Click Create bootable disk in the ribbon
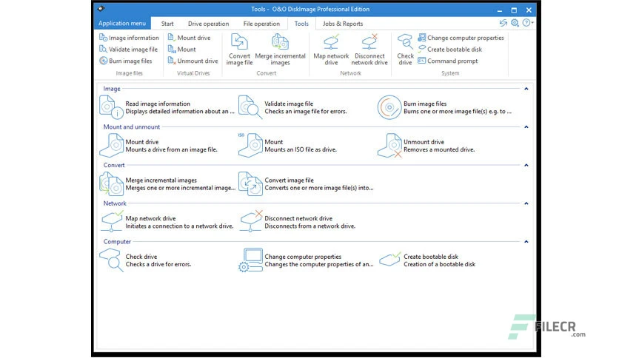The width and height of the screenshot is (619, 358). [x=450, y=50]
